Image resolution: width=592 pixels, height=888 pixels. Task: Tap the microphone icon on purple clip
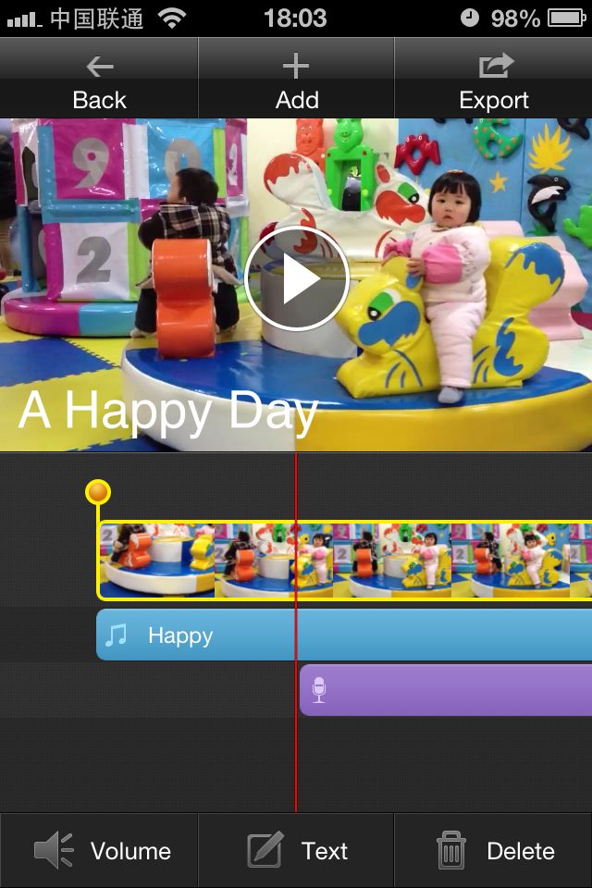point(319,690)
